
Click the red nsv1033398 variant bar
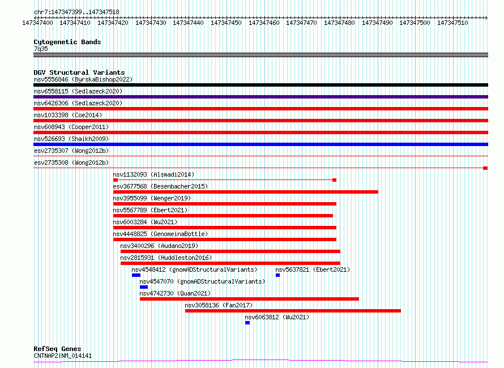260,121
